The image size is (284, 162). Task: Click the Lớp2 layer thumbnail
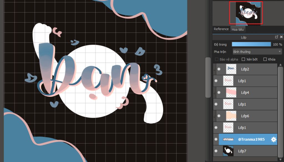[231, 69]
